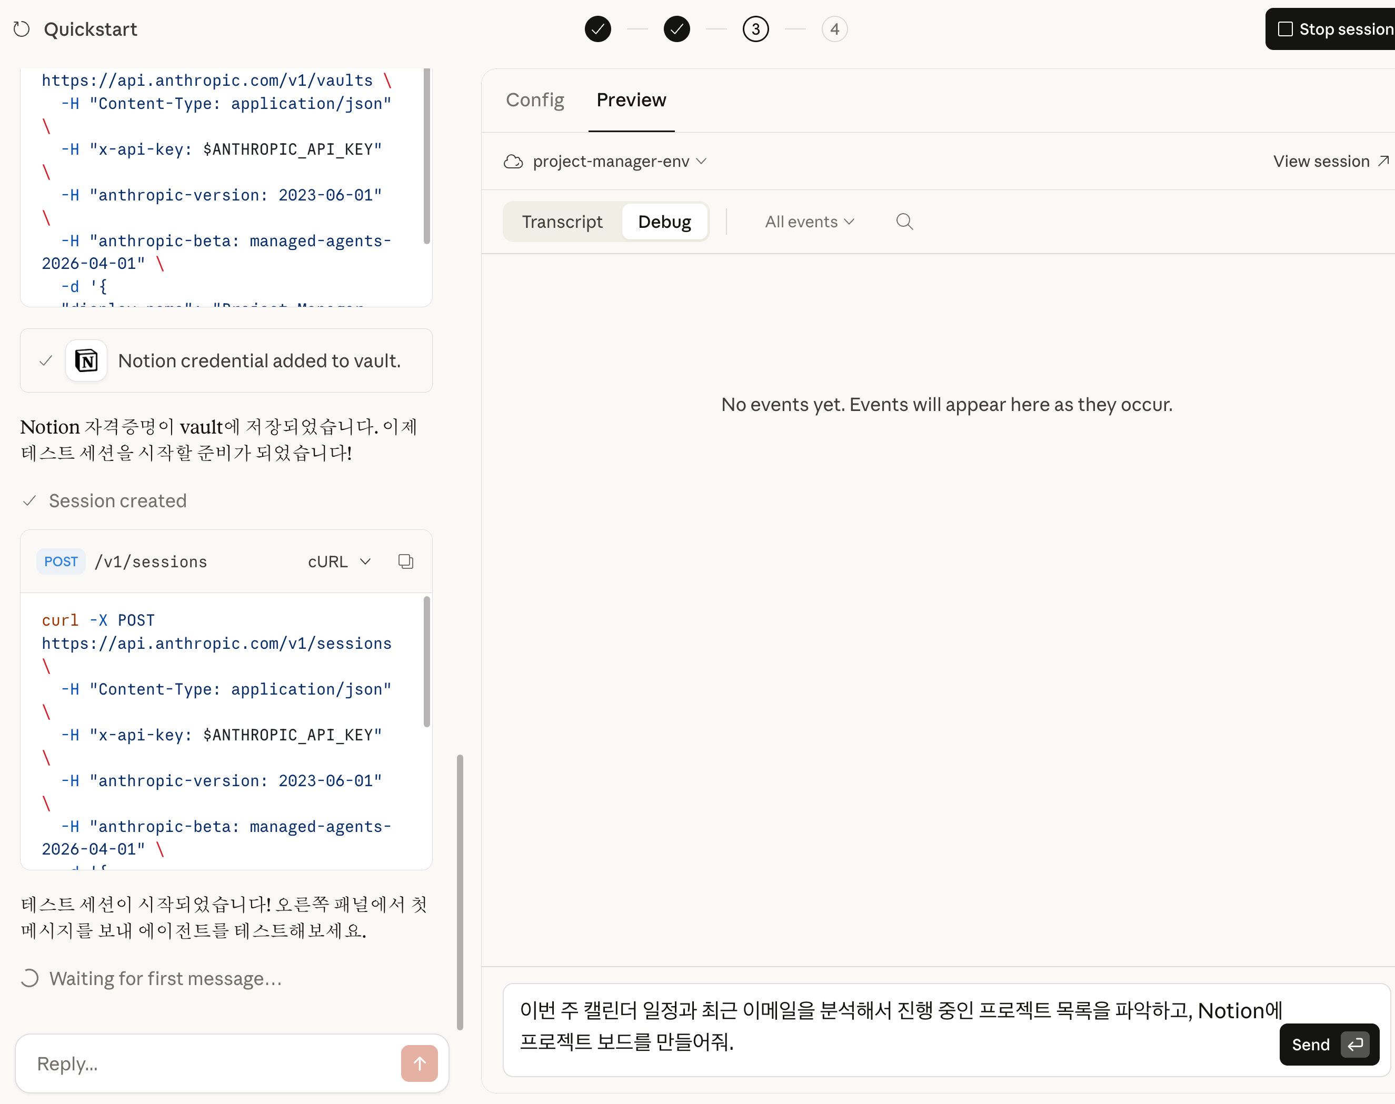This screenshot has height=1104, width=1395.
Task: Copy the /v1/sessions cURL snippet
Action: coord(405,561)
